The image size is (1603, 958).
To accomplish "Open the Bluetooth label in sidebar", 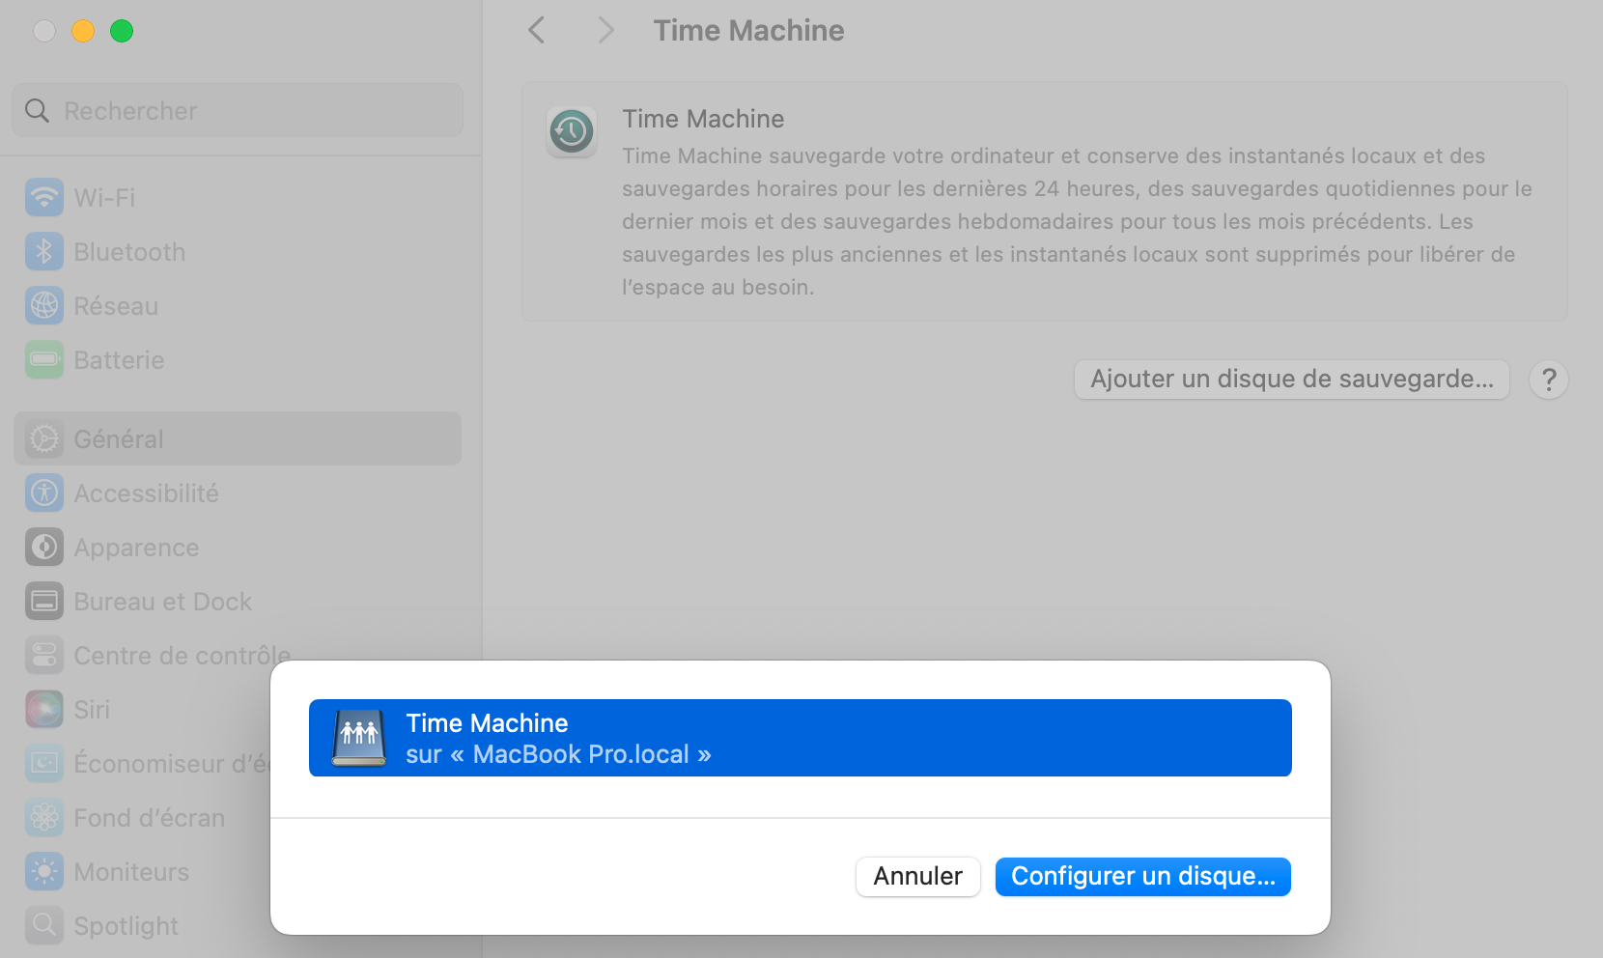I will pos(129,252).
